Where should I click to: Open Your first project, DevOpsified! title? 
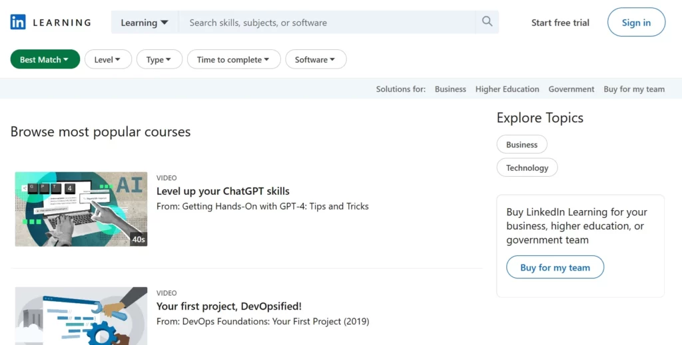(229, 306)
